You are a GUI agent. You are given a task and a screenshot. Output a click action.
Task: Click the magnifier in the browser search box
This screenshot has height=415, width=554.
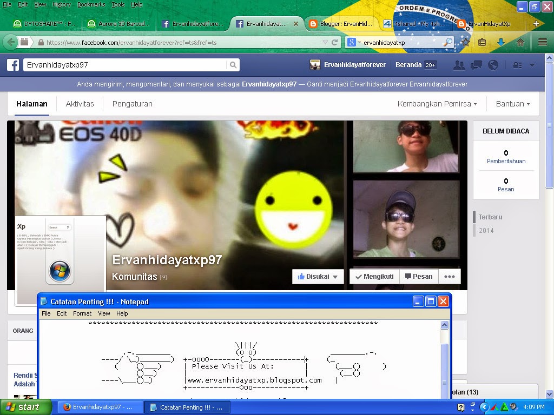pyautogui.click(x=447, y=42)
